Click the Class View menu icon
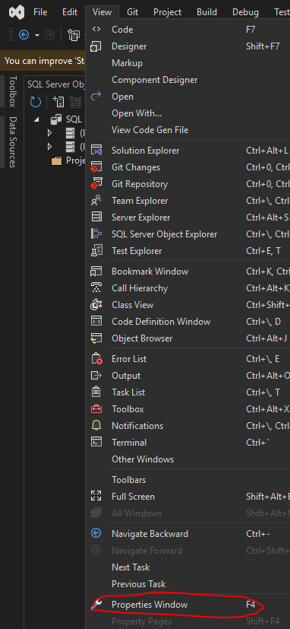This screenshot has height=629, width=290. coord(96,305)
